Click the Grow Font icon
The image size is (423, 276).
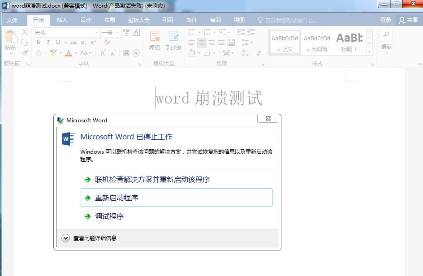pyautogui.click(x=103, y=53)
